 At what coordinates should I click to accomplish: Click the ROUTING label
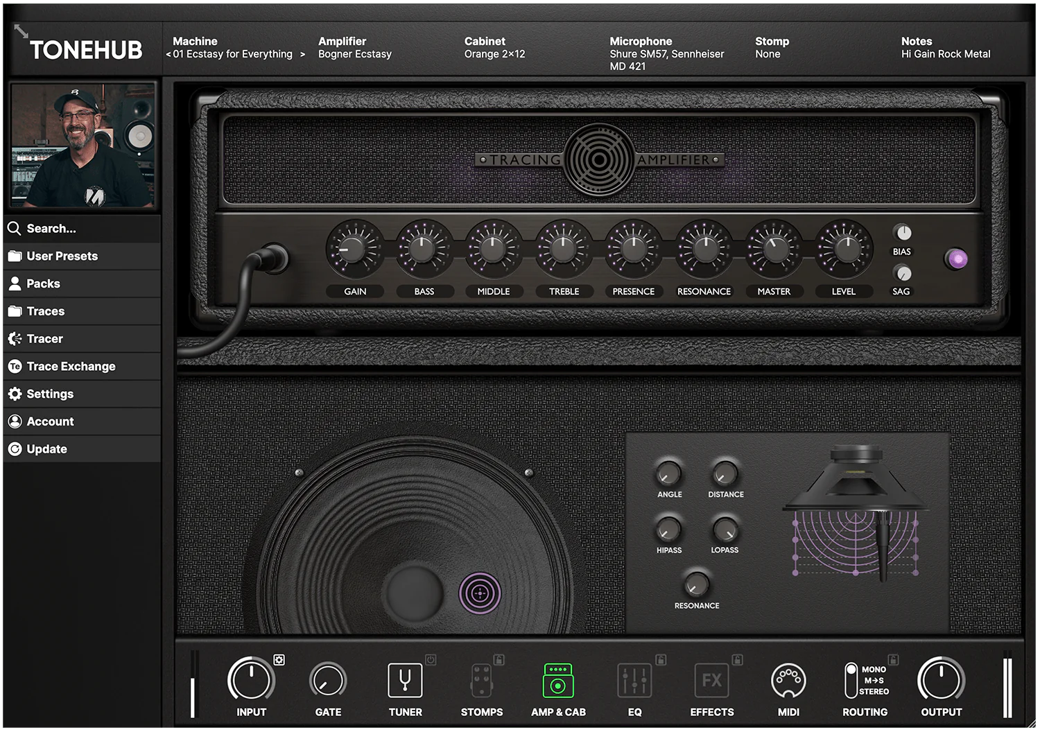[865, 712]
